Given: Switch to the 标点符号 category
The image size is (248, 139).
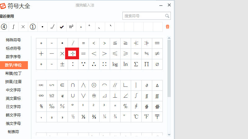Looking at the screenshot, I should pyautogui.click(x=13, y=48).
